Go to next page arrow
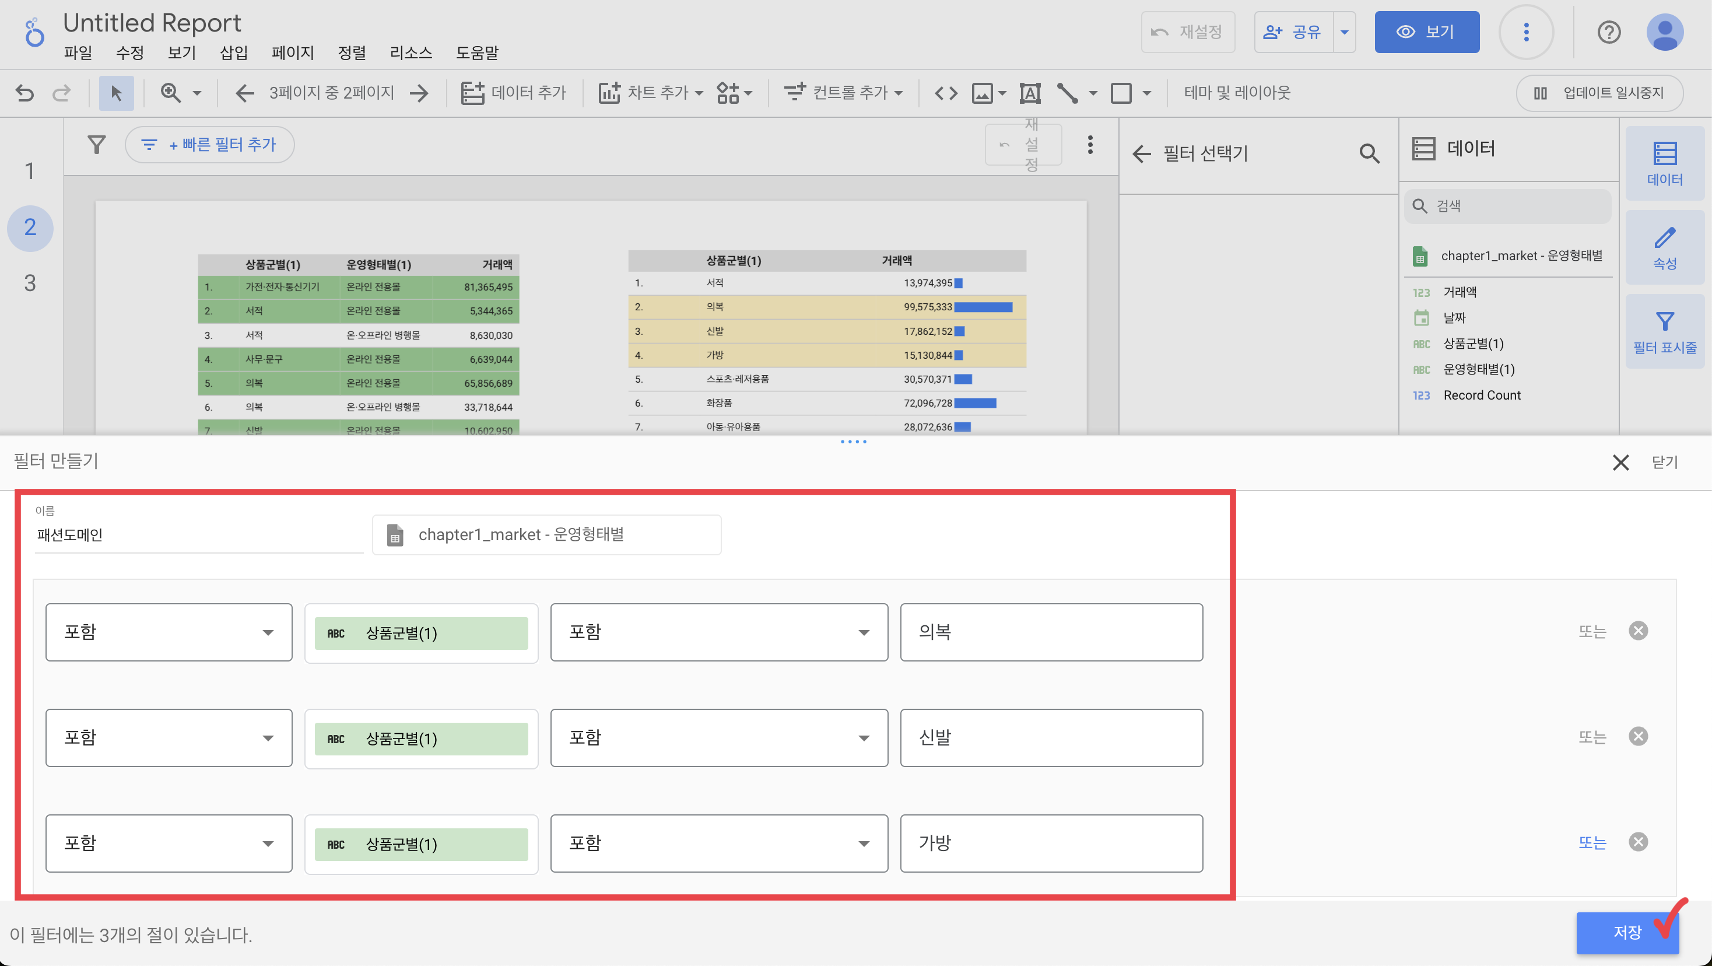 pyautogui.click(x=419, y=92)
